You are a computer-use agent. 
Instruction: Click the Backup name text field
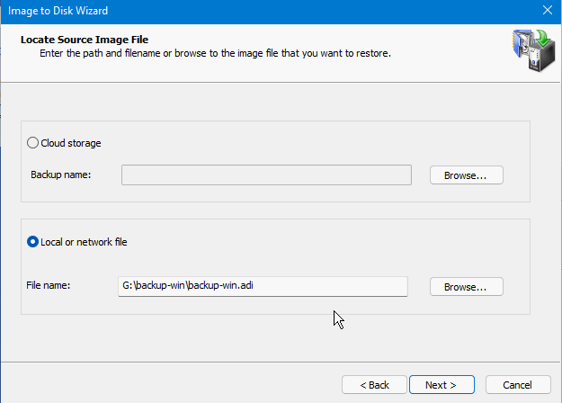coord(266,175)
